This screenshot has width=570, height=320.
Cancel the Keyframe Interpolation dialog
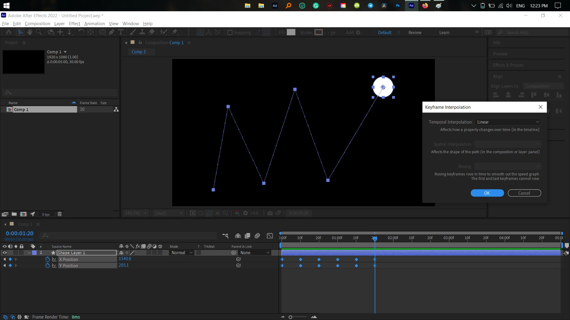(x=524, y=193)
